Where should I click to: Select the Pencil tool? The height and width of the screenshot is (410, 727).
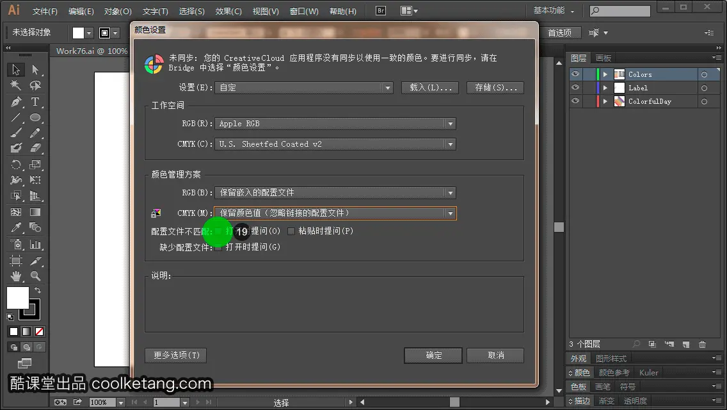[x=35, y=133]
